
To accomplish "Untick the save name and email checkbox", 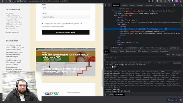I will pyautogui.click(x=42, y=23).
